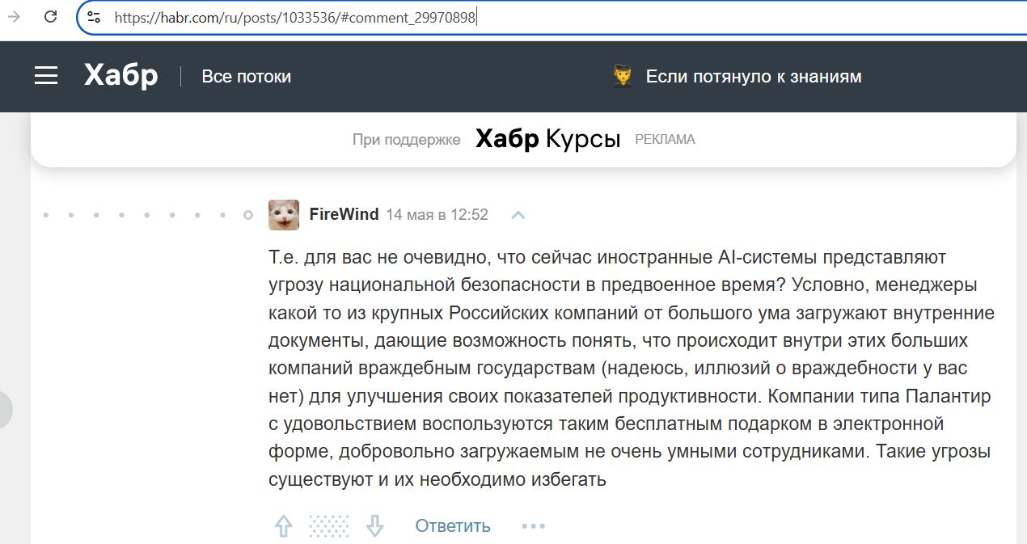Upvote FireWind's comment
Screen dimensions: 1027x544
283,525
